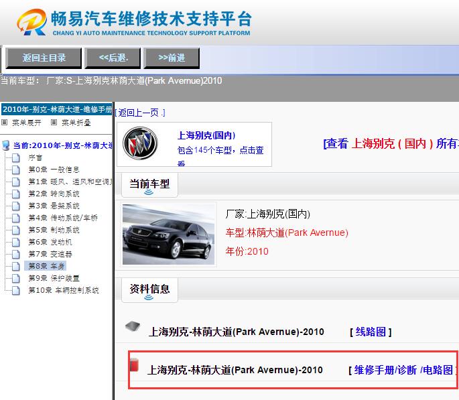Open the 上海别克(国内) brand link
459x400 pixels.
pos(206,135)
